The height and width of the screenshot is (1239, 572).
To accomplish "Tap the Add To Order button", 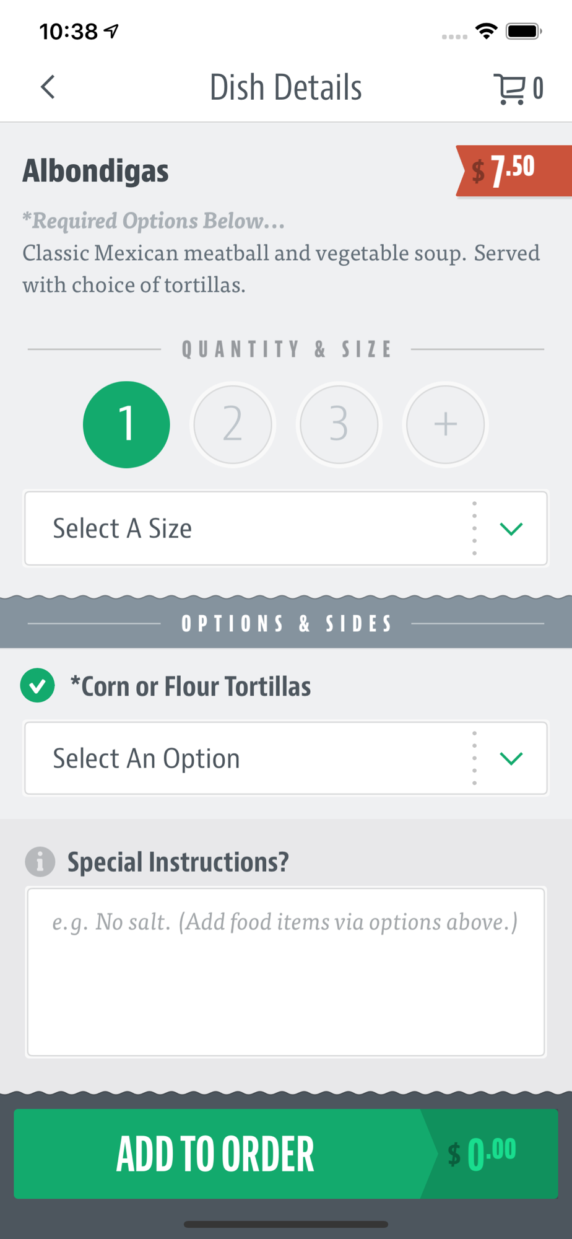I will pos(286,1154).
